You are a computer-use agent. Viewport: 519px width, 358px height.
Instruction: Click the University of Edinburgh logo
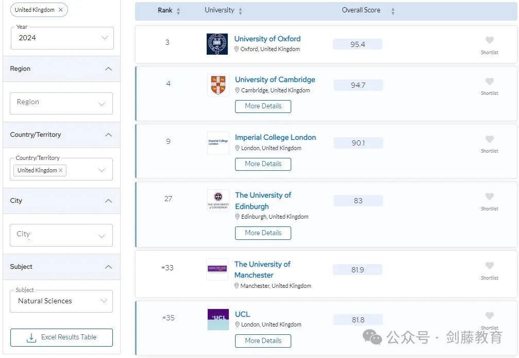pos(218,200)
